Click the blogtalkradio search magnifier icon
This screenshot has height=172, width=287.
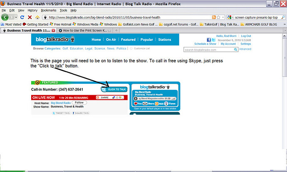point(235,49)
